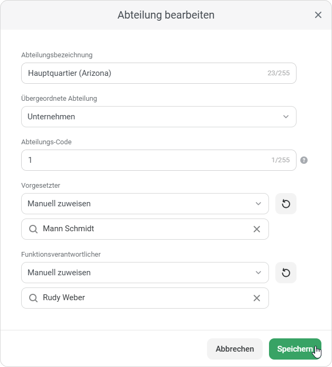Select the Rudy Weber search field
Viewport: 332px width, 367px height.
tap(143, 298)
